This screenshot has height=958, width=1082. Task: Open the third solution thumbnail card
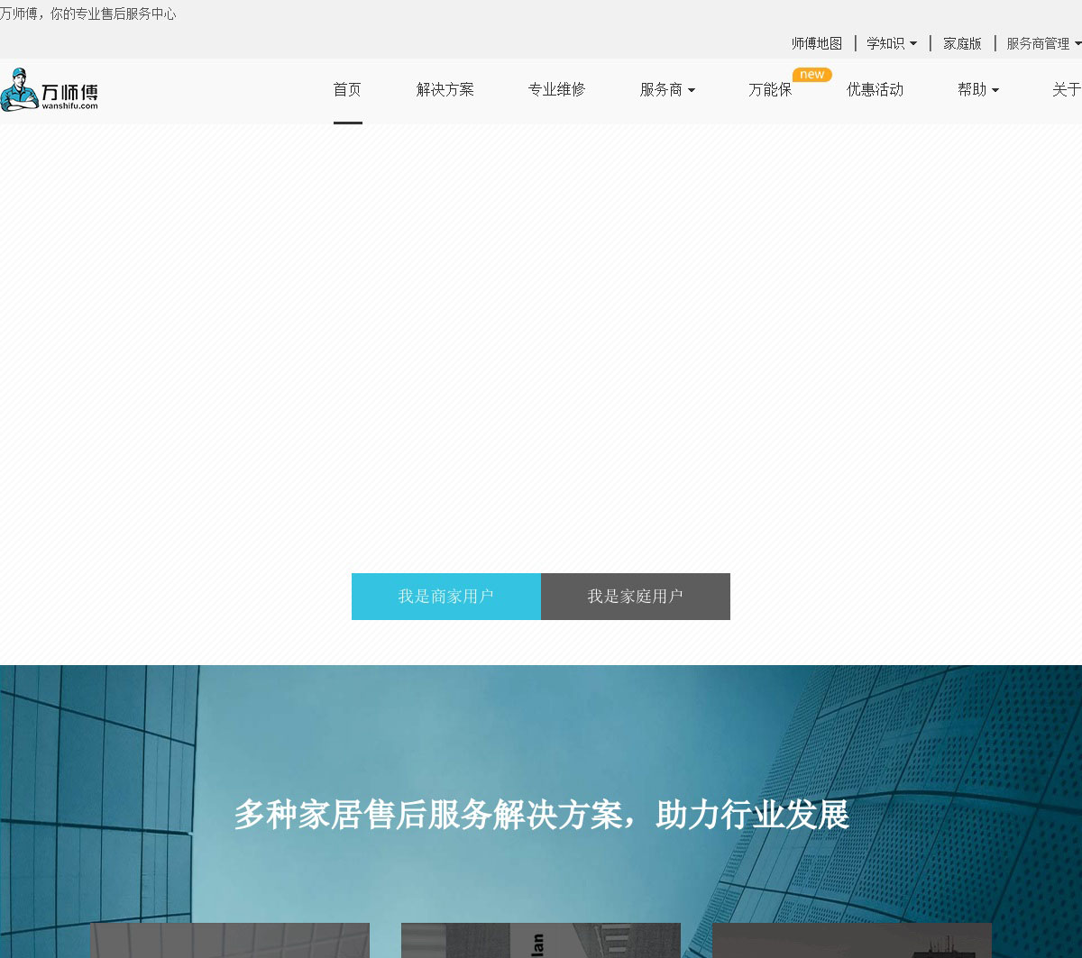click(852, 940)
